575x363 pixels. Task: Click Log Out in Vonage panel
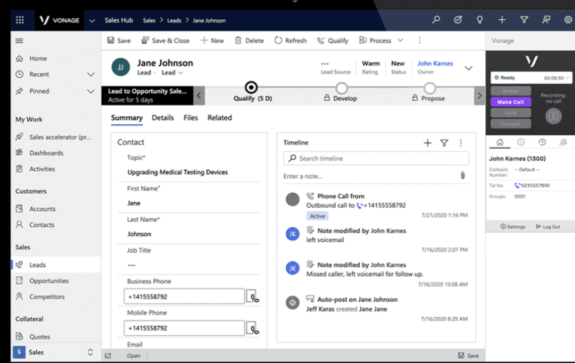pyautogui.click(x=548, y=227)
